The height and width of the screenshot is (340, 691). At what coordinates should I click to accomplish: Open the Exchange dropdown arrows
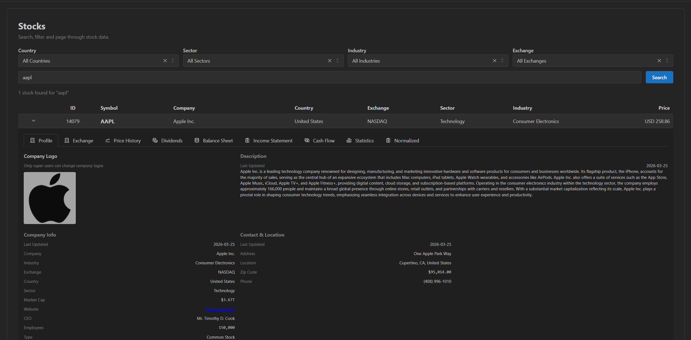pos(667,61)
